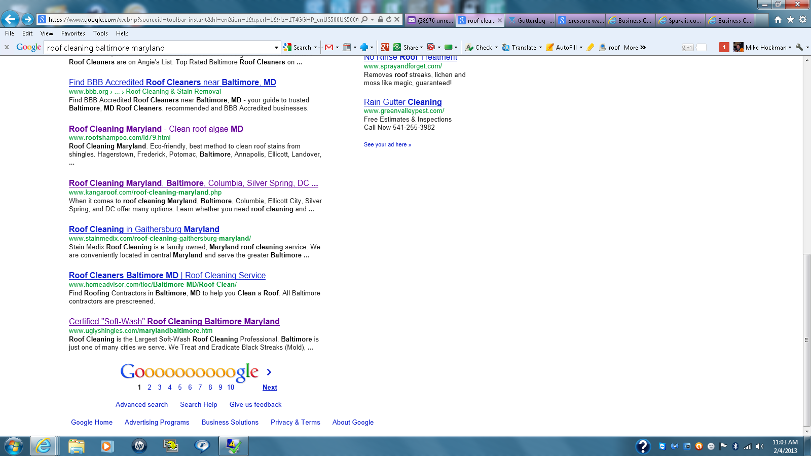Click the vertical scrollbar thumb
811x456 pixels.
click(x=806, y=339)
